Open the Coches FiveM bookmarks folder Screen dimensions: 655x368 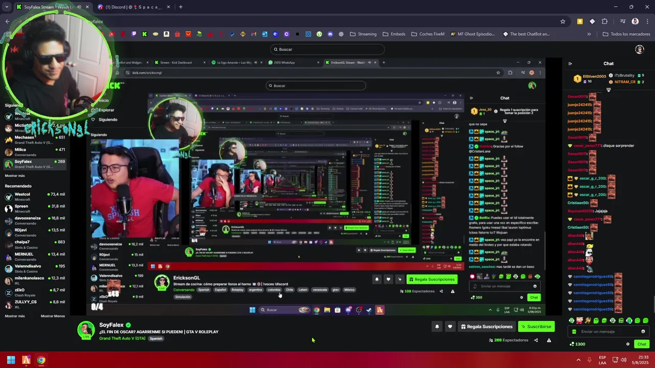click(x=428, y=34)
